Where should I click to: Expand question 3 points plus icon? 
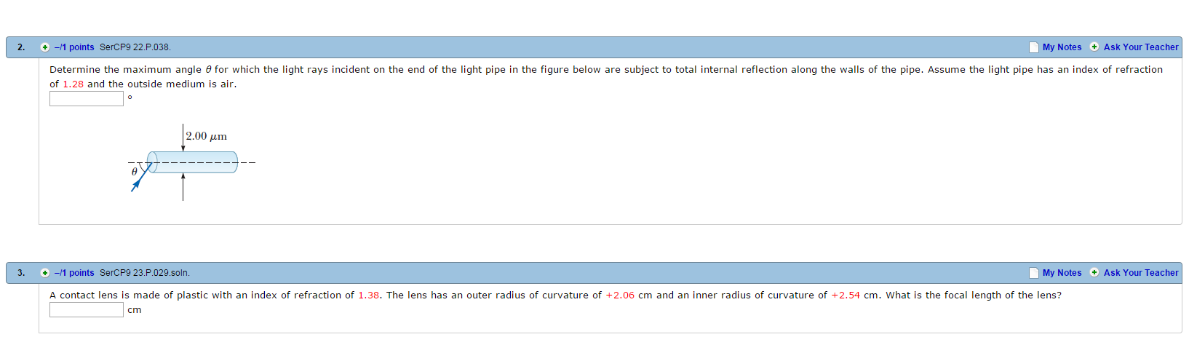[45, 273]
